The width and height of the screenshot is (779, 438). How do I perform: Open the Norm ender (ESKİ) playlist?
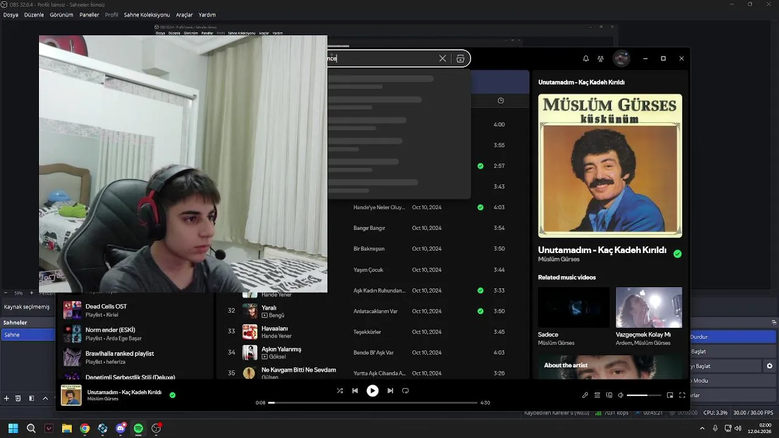tap(135, 333)
